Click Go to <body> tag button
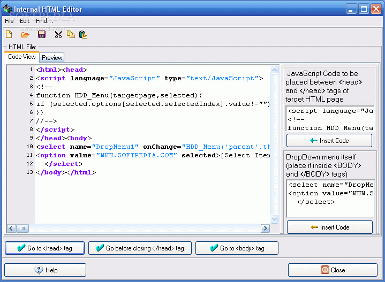This screenshot has height=282, width=385. (x=237, y=248)
